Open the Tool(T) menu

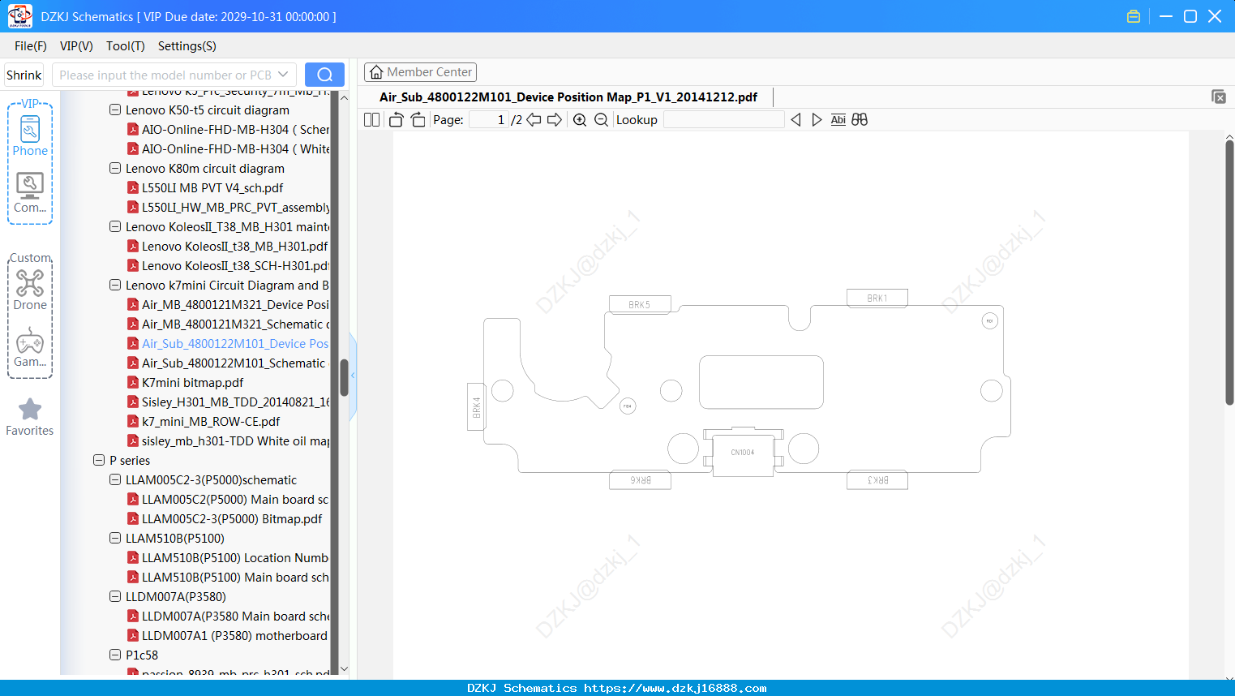(x=126, y=46)
